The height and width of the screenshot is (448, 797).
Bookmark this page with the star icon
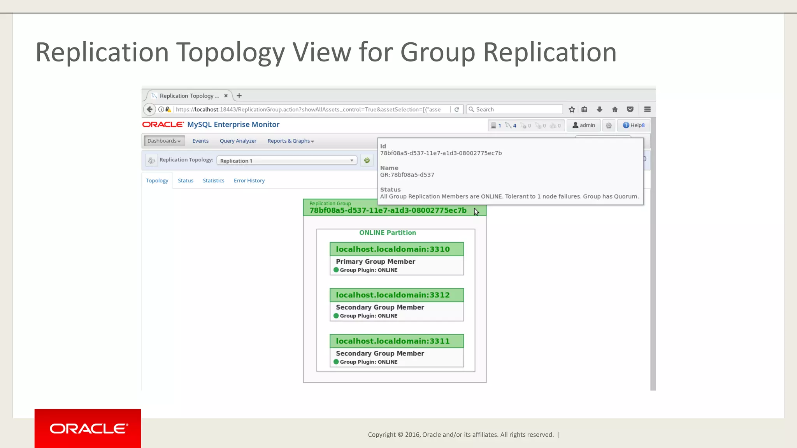tap(572, 109)
